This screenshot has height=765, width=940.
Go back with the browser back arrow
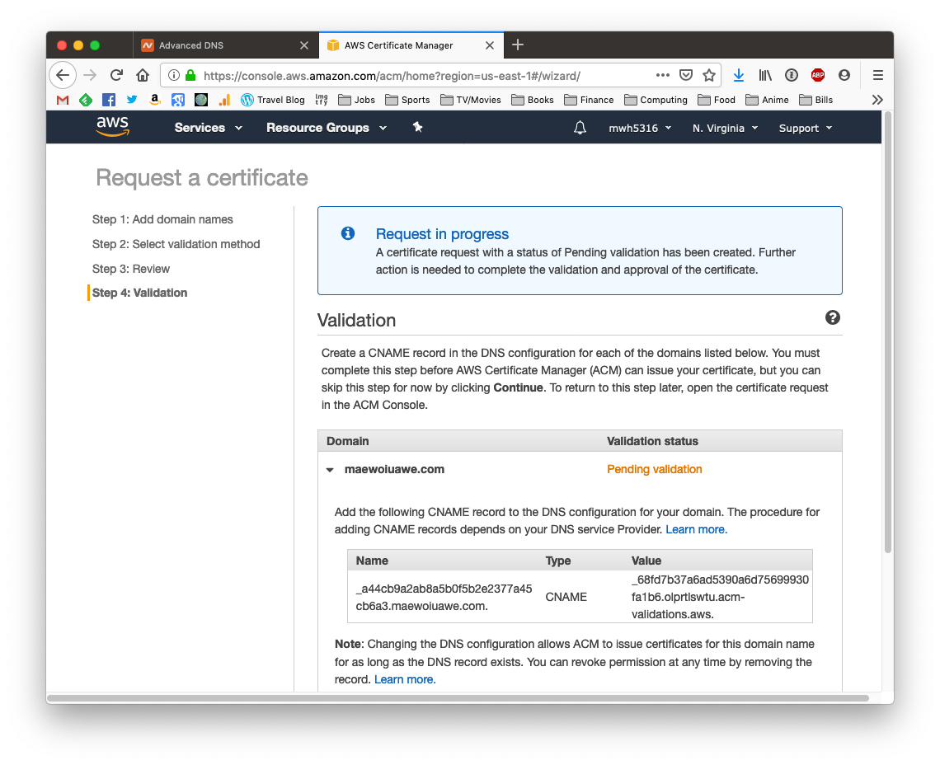[63, 76]
